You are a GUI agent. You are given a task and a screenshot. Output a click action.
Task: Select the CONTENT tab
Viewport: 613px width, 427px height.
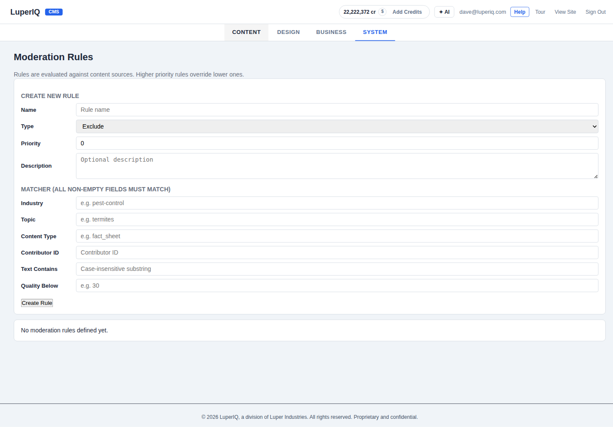pyautogui.click(x=246, y=32)
